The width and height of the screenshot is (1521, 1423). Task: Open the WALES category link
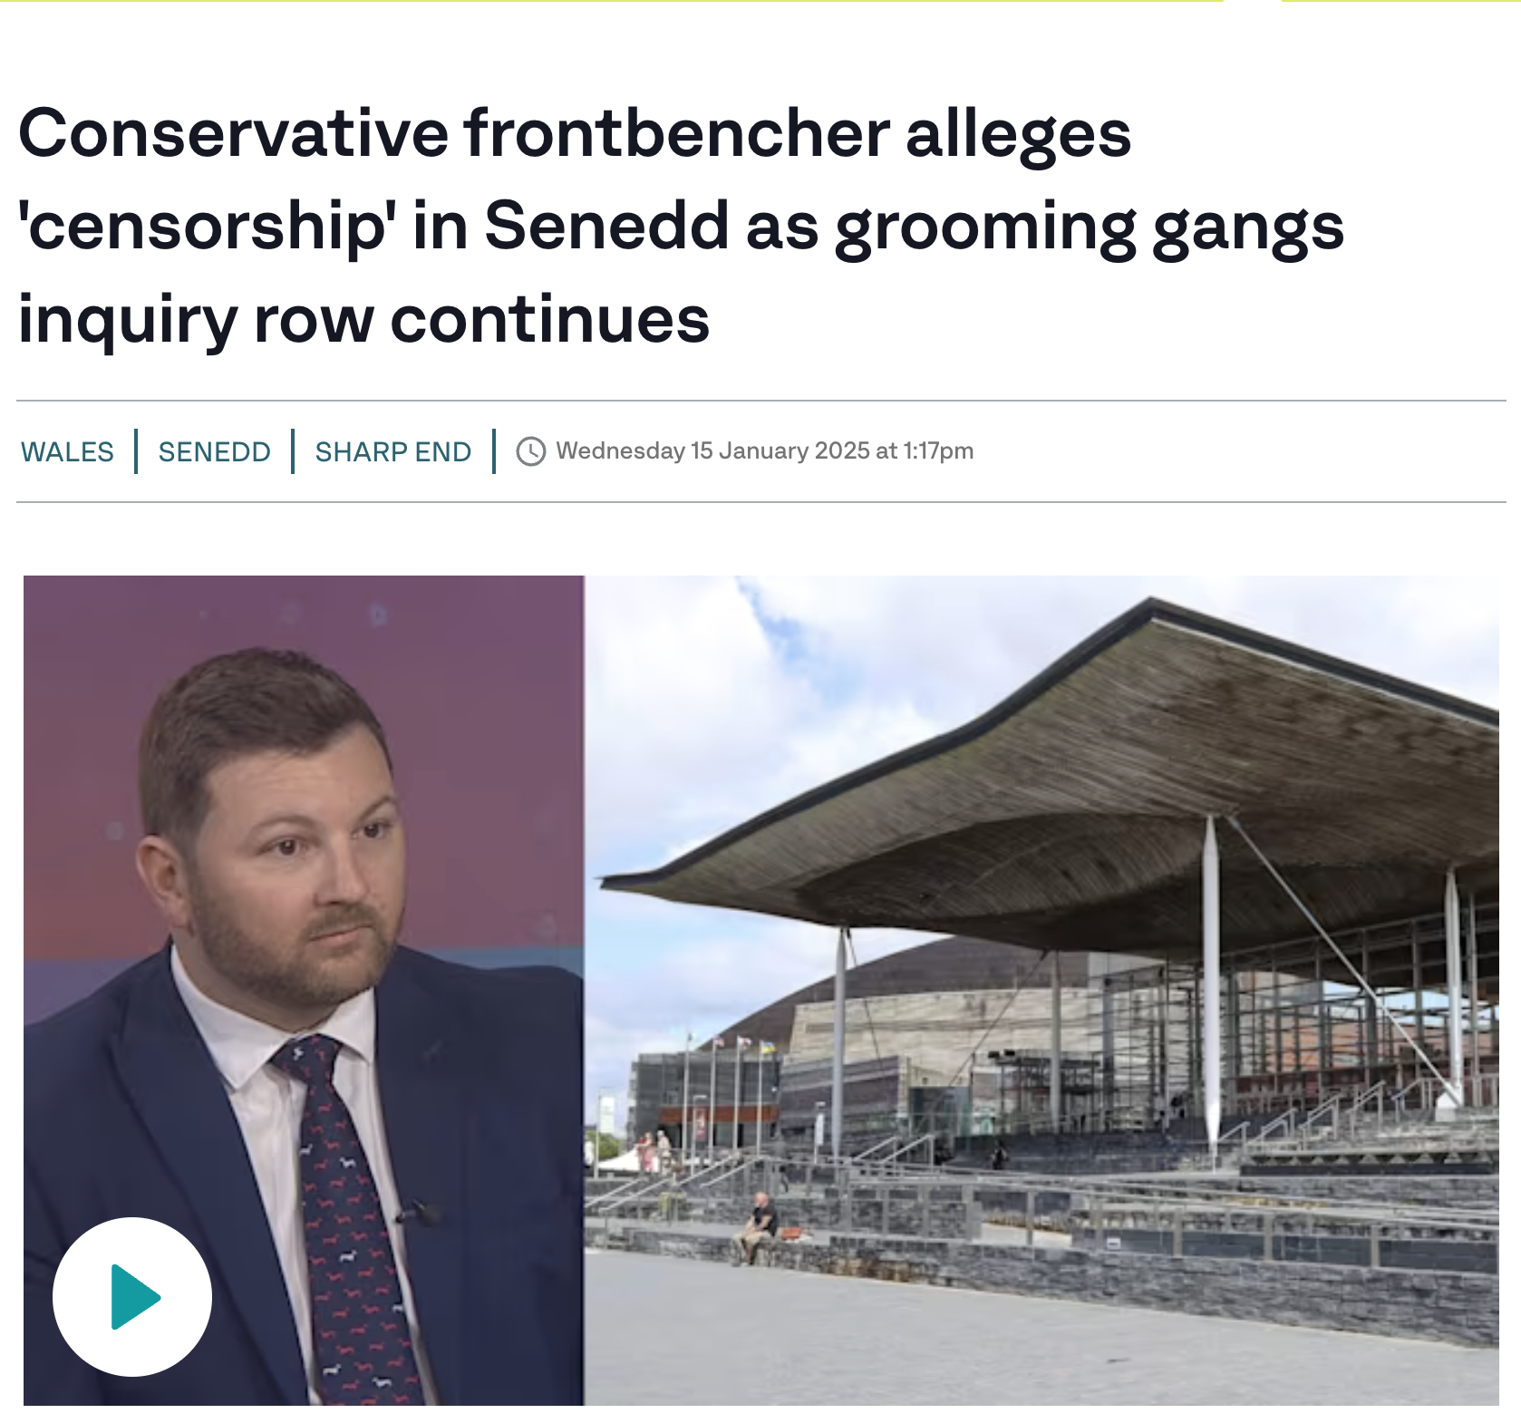(x=67, y=451)
